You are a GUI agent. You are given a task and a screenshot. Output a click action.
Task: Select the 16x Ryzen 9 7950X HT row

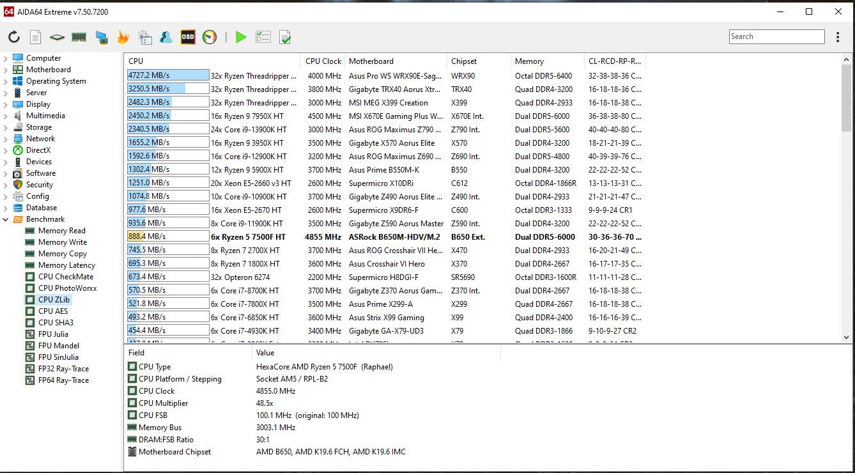coord(385,116)
